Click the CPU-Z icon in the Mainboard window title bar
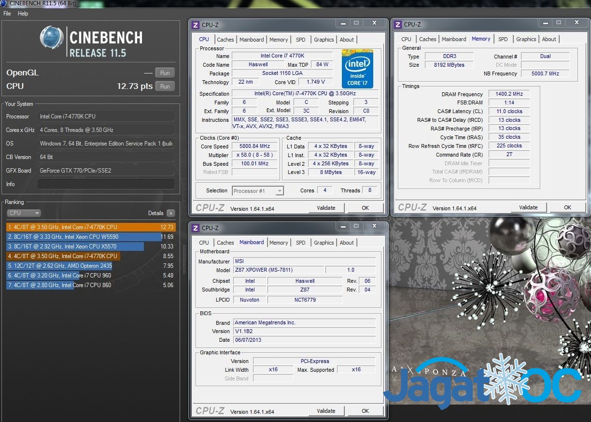Image resolution: width=591 pixels, height=422 pixels. [x=196, y=228]
